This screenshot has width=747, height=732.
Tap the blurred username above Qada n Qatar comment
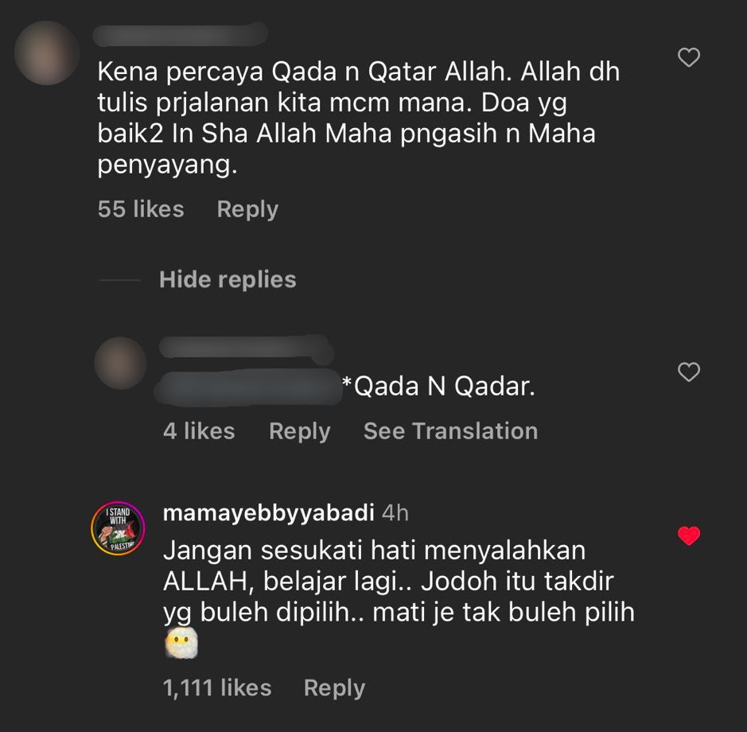(180, 34)
